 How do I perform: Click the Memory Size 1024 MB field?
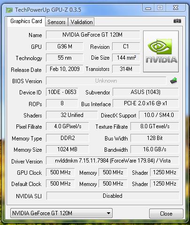point(68,149)
